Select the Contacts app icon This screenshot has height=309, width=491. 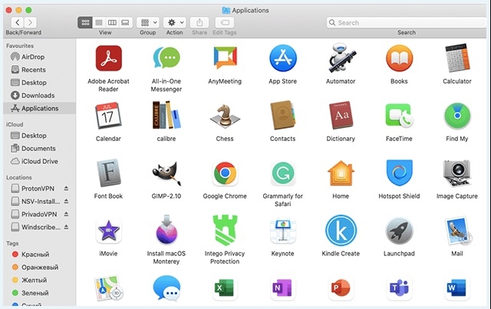click(x=283, y=115)
